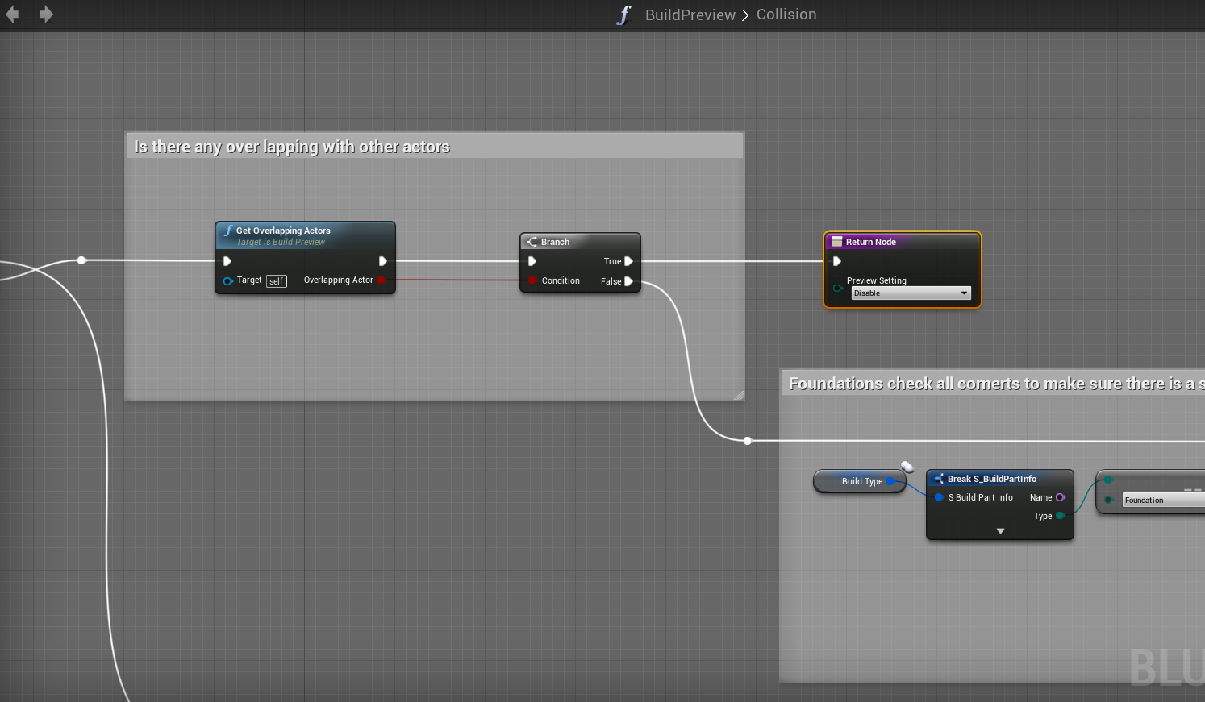Click the Branch True output pin
1205x702 pixels.
(628, 261)
